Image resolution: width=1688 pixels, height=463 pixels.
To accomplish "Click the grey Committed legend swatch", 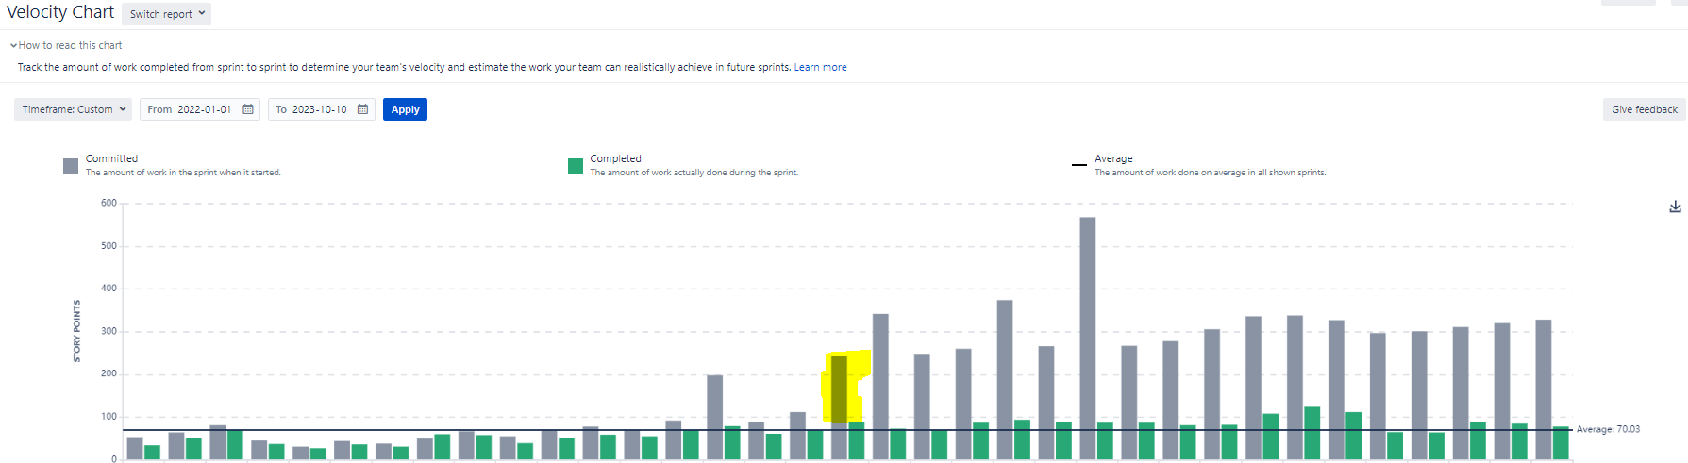I will click(x=71, y=166).
